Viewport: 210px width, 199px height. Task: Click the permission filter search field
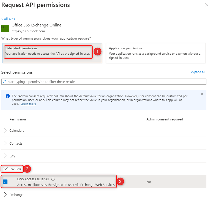coord(104,82)
